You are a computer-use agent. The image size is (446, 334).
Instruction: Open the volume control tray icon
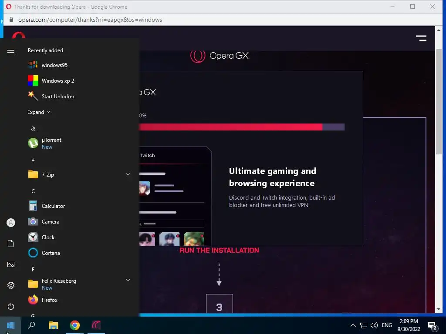(x=374, y=325)
